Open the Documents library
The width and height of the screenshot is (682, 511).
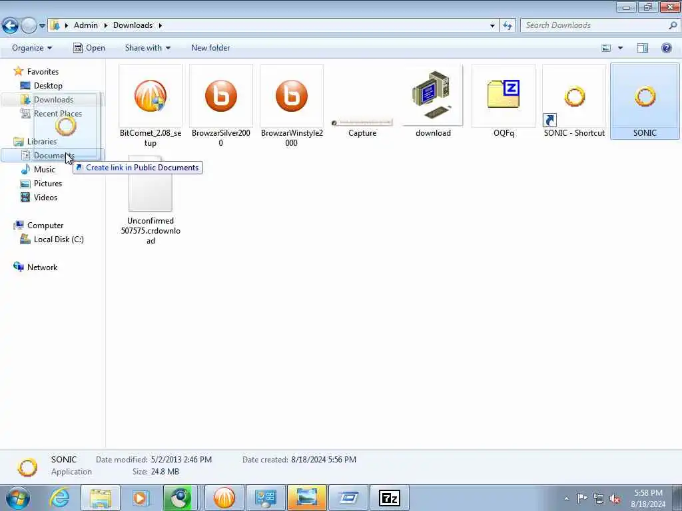coord(54,156)
